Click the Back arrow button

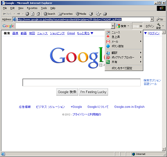point(8,14)
